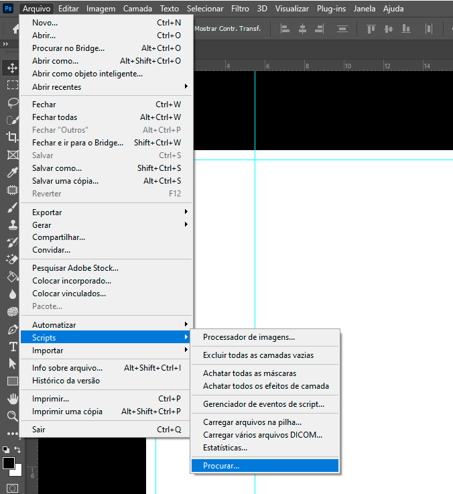Select the Zoom tool
Image resolution: width=453 pixels, height=494 pixels.
12,416
